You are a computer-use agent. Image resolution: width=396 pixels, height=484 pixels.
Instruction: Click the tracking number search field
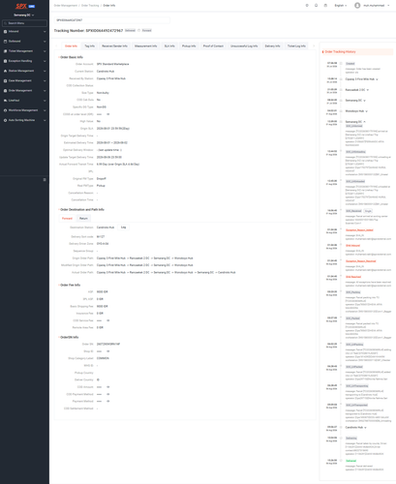(x=112, y=20)
